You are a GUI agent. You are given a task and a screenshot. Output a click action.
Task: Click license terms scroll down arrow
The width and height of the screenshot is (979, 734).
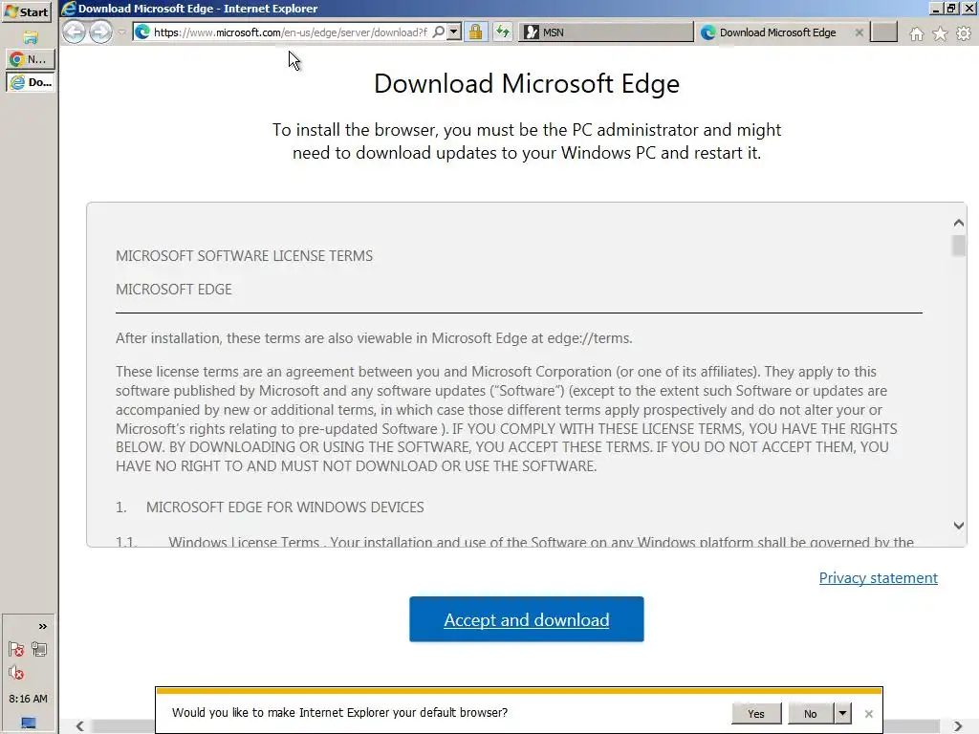959,526
